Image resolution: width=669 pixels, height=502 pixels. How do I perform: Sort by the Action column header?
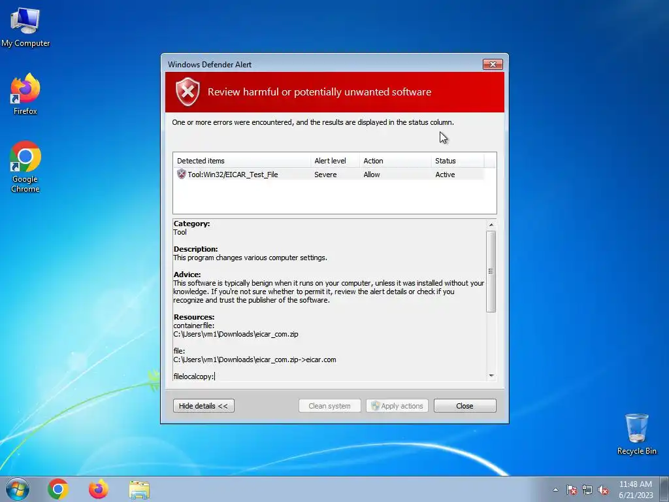click(395, 161)
